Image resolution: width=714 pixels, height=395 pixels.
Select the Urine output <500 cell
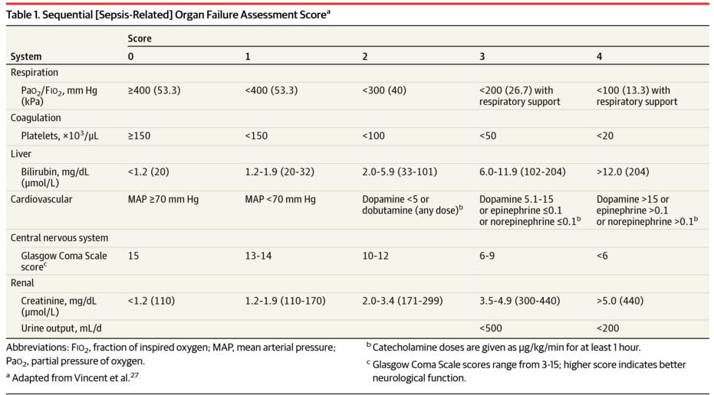point(490,328)
